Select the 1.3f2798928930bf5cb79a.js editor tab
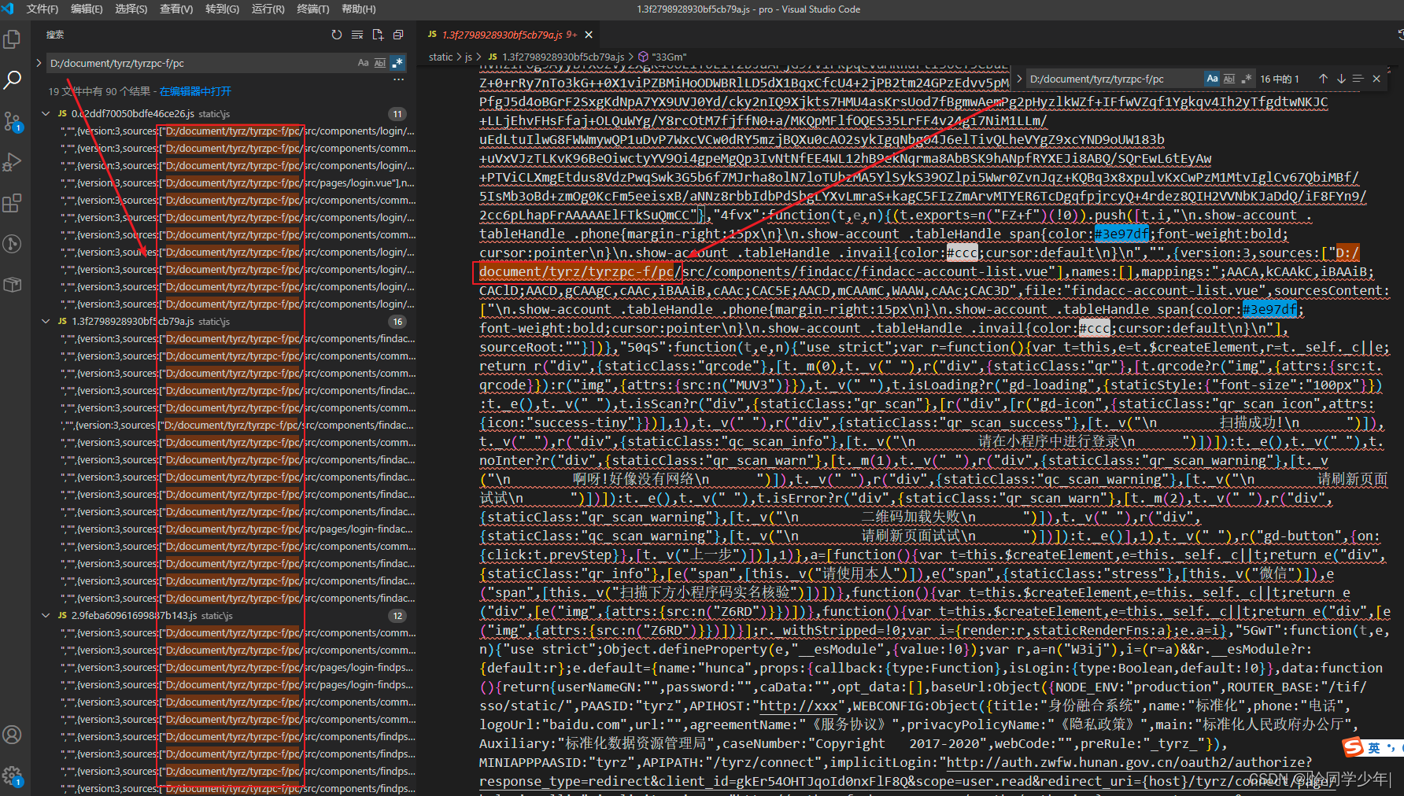This screenshot has width=1404, height=796. [509, 35]
